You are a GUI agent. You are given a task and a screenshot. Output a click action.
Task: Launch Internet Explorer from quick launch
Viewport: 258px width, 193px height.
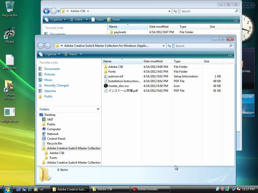point(30,189)
